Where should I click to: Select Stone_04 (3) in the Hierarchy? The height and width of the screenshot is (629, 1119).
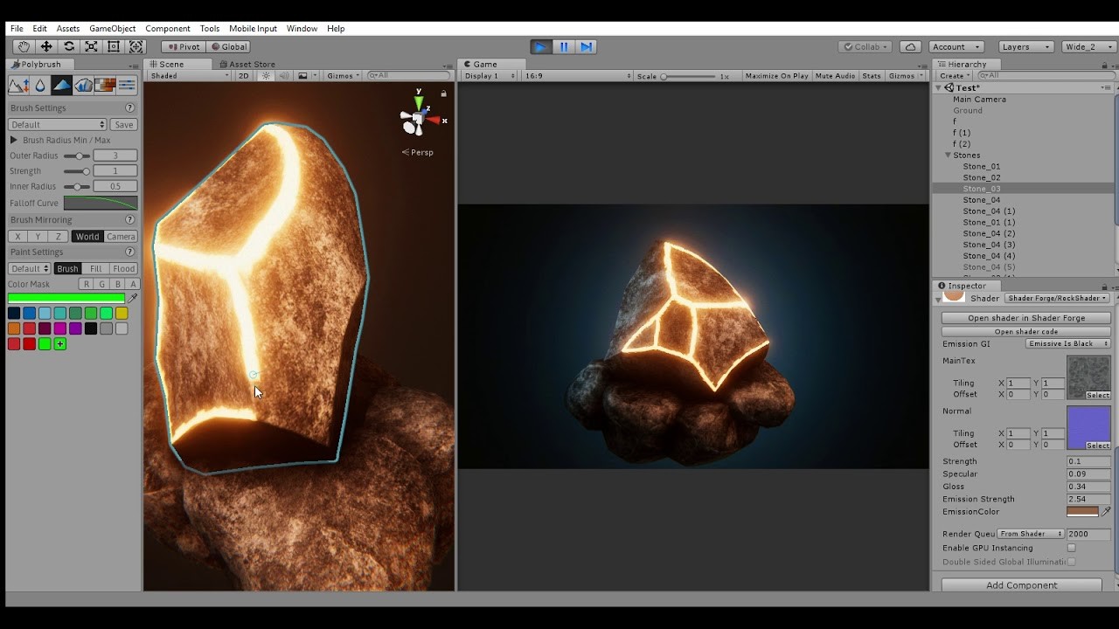coord(989,245)
